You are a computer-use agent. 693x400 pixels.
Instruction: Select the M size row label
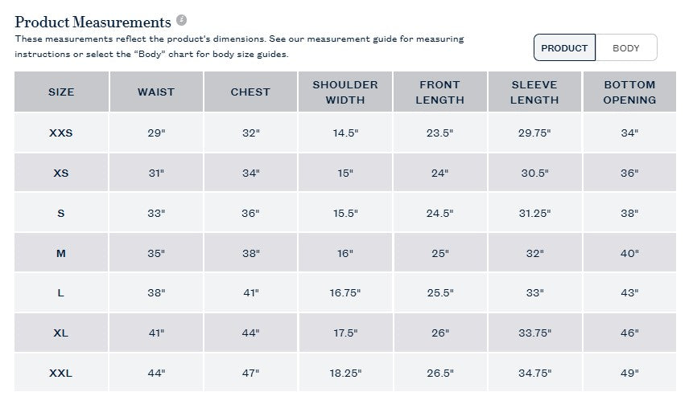[61, 253]
